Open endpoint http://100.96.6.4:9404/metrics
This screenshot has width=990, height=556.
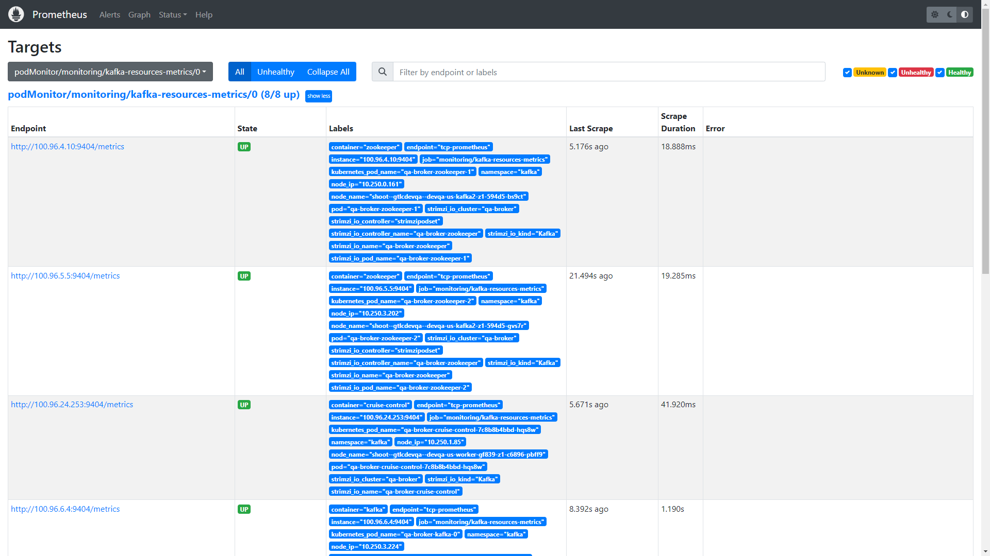[65, 509]
